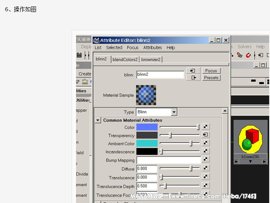Click the Translucence map checker button
The image size is (270, 203).
tap(205, 177)
